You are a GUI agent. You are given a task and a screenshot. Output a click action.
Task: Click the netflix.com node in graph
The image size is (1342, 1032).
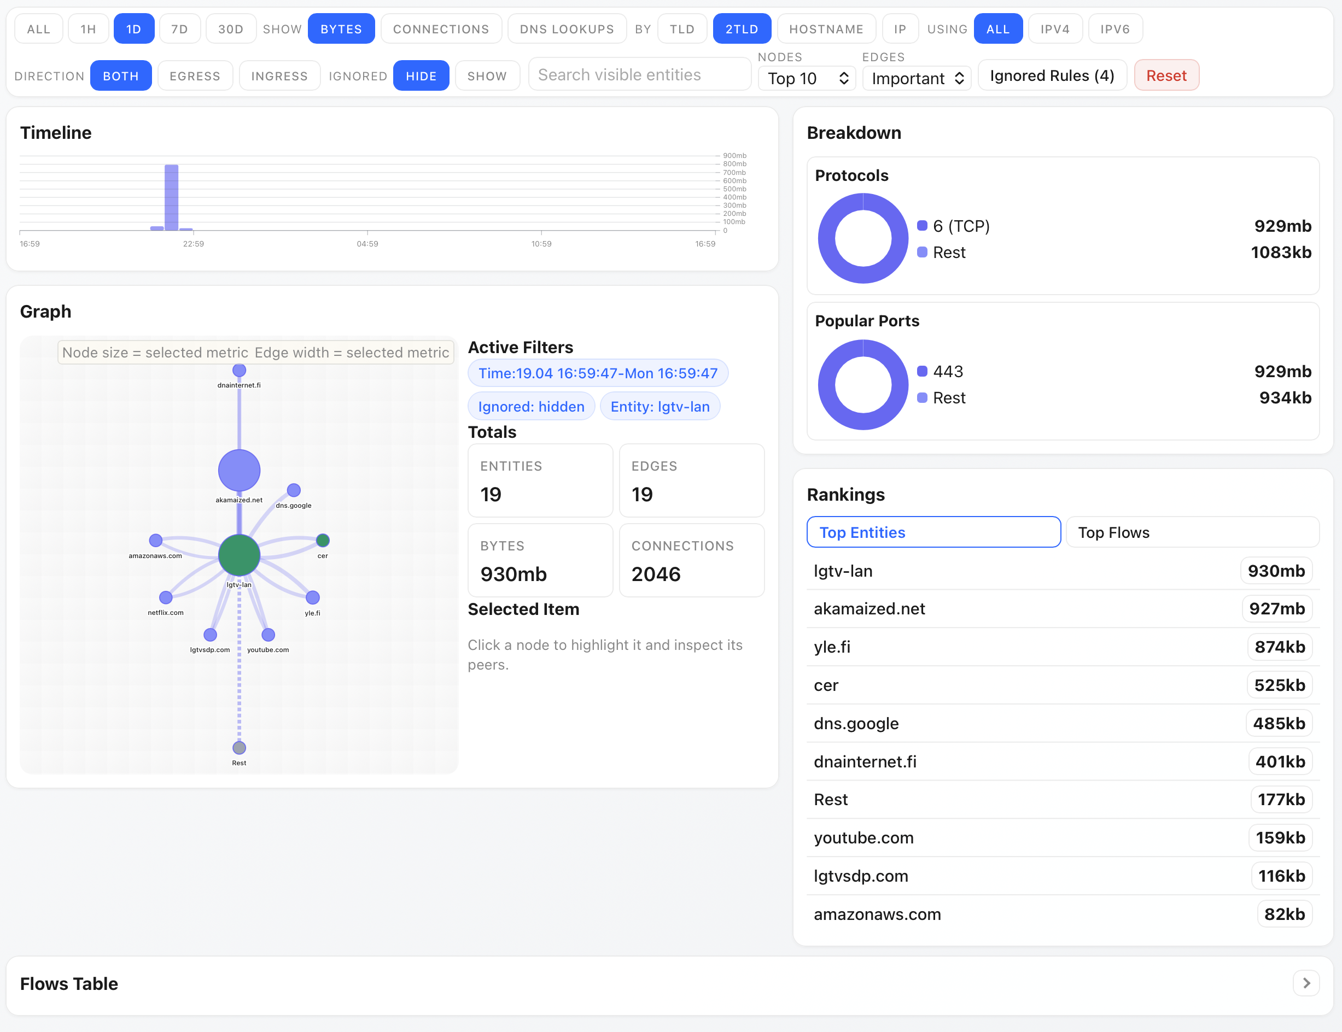pyautogui.click(x=166, y=597)
